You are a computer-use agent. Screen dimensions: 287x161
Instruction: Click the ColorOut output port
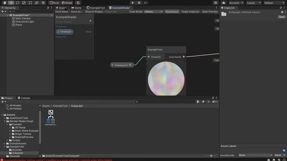(184, 57)
